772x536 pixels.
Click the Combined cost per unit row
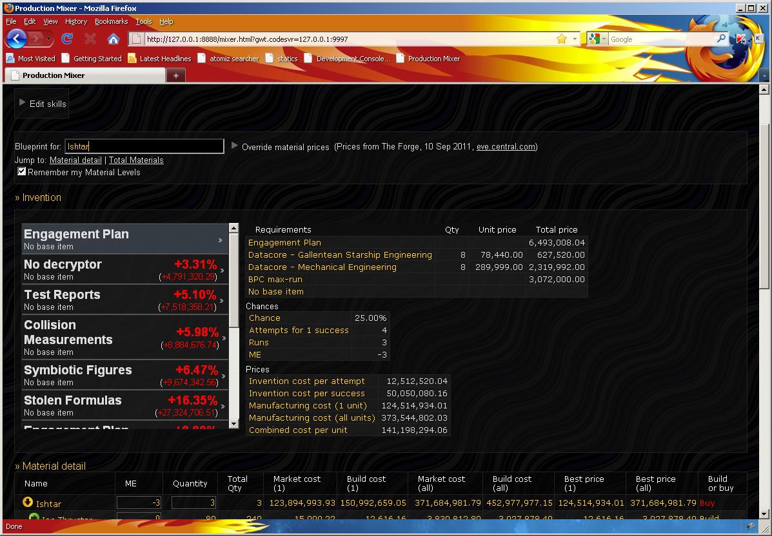tap(348, 430)
